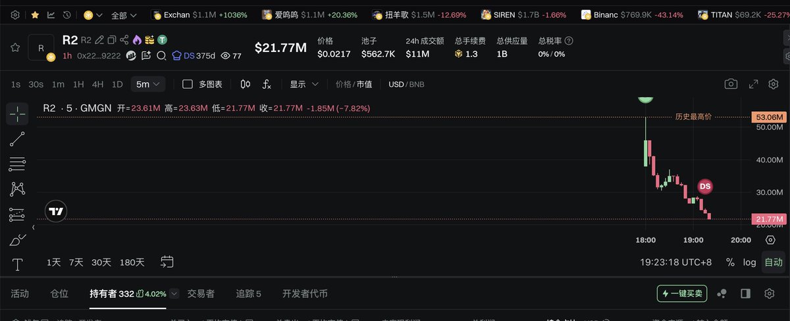Take chart snapshot with camera icon
790x321 pixels.
tap(731, 84)
